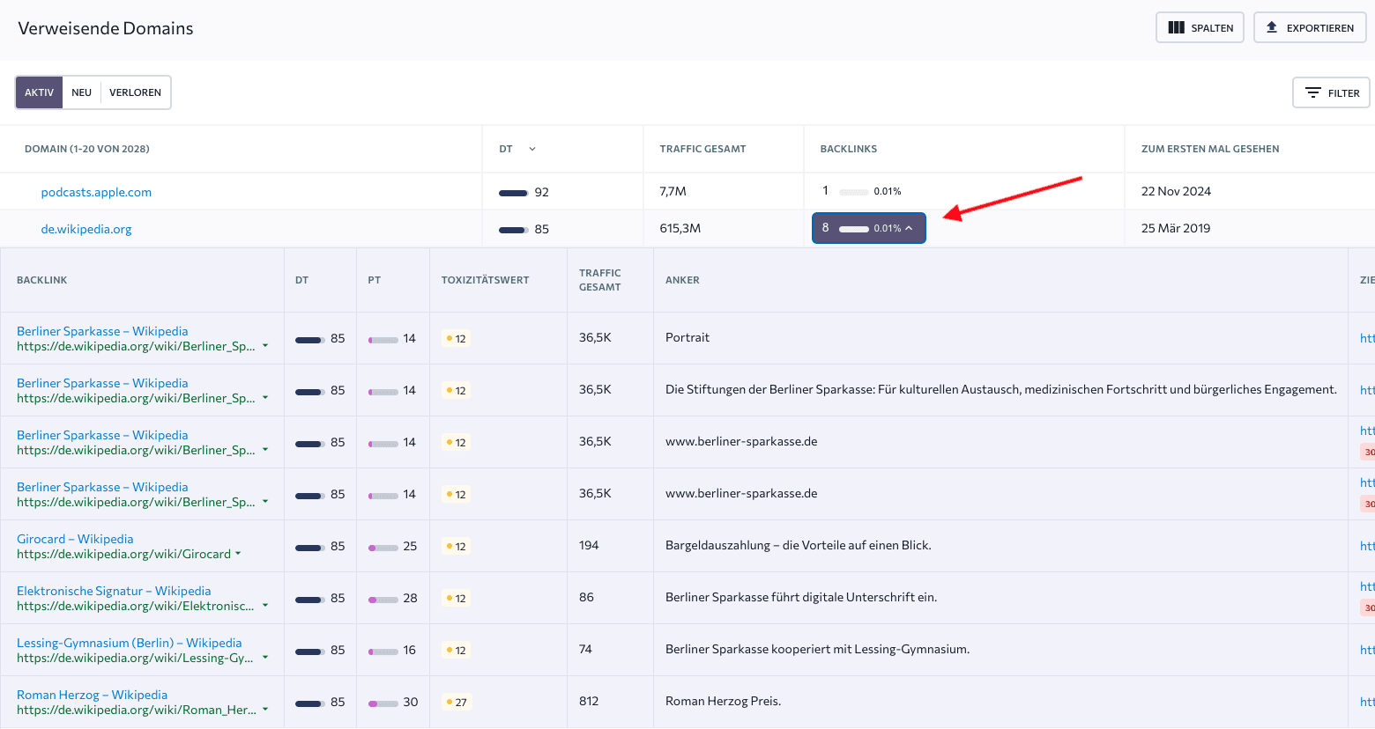1375x729 pixels.
Task: Click the DT bar value 92 for podcasts.apple.com
Action: click(x=524, y=192)
